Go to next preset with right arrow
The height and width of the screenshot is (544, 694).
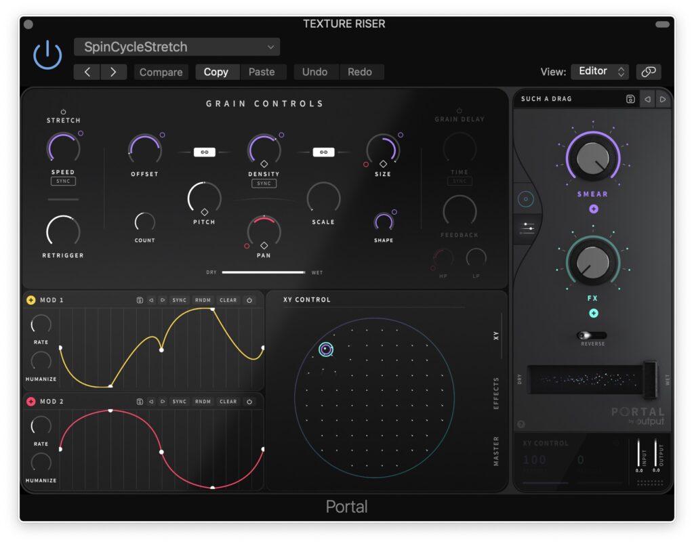point(113,72)
